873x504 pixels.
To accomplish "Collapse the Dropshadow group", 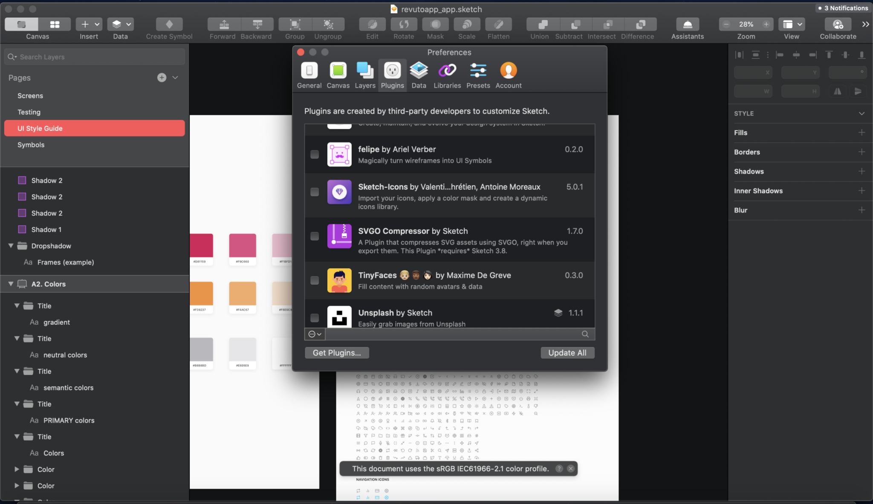I will 11,246.
